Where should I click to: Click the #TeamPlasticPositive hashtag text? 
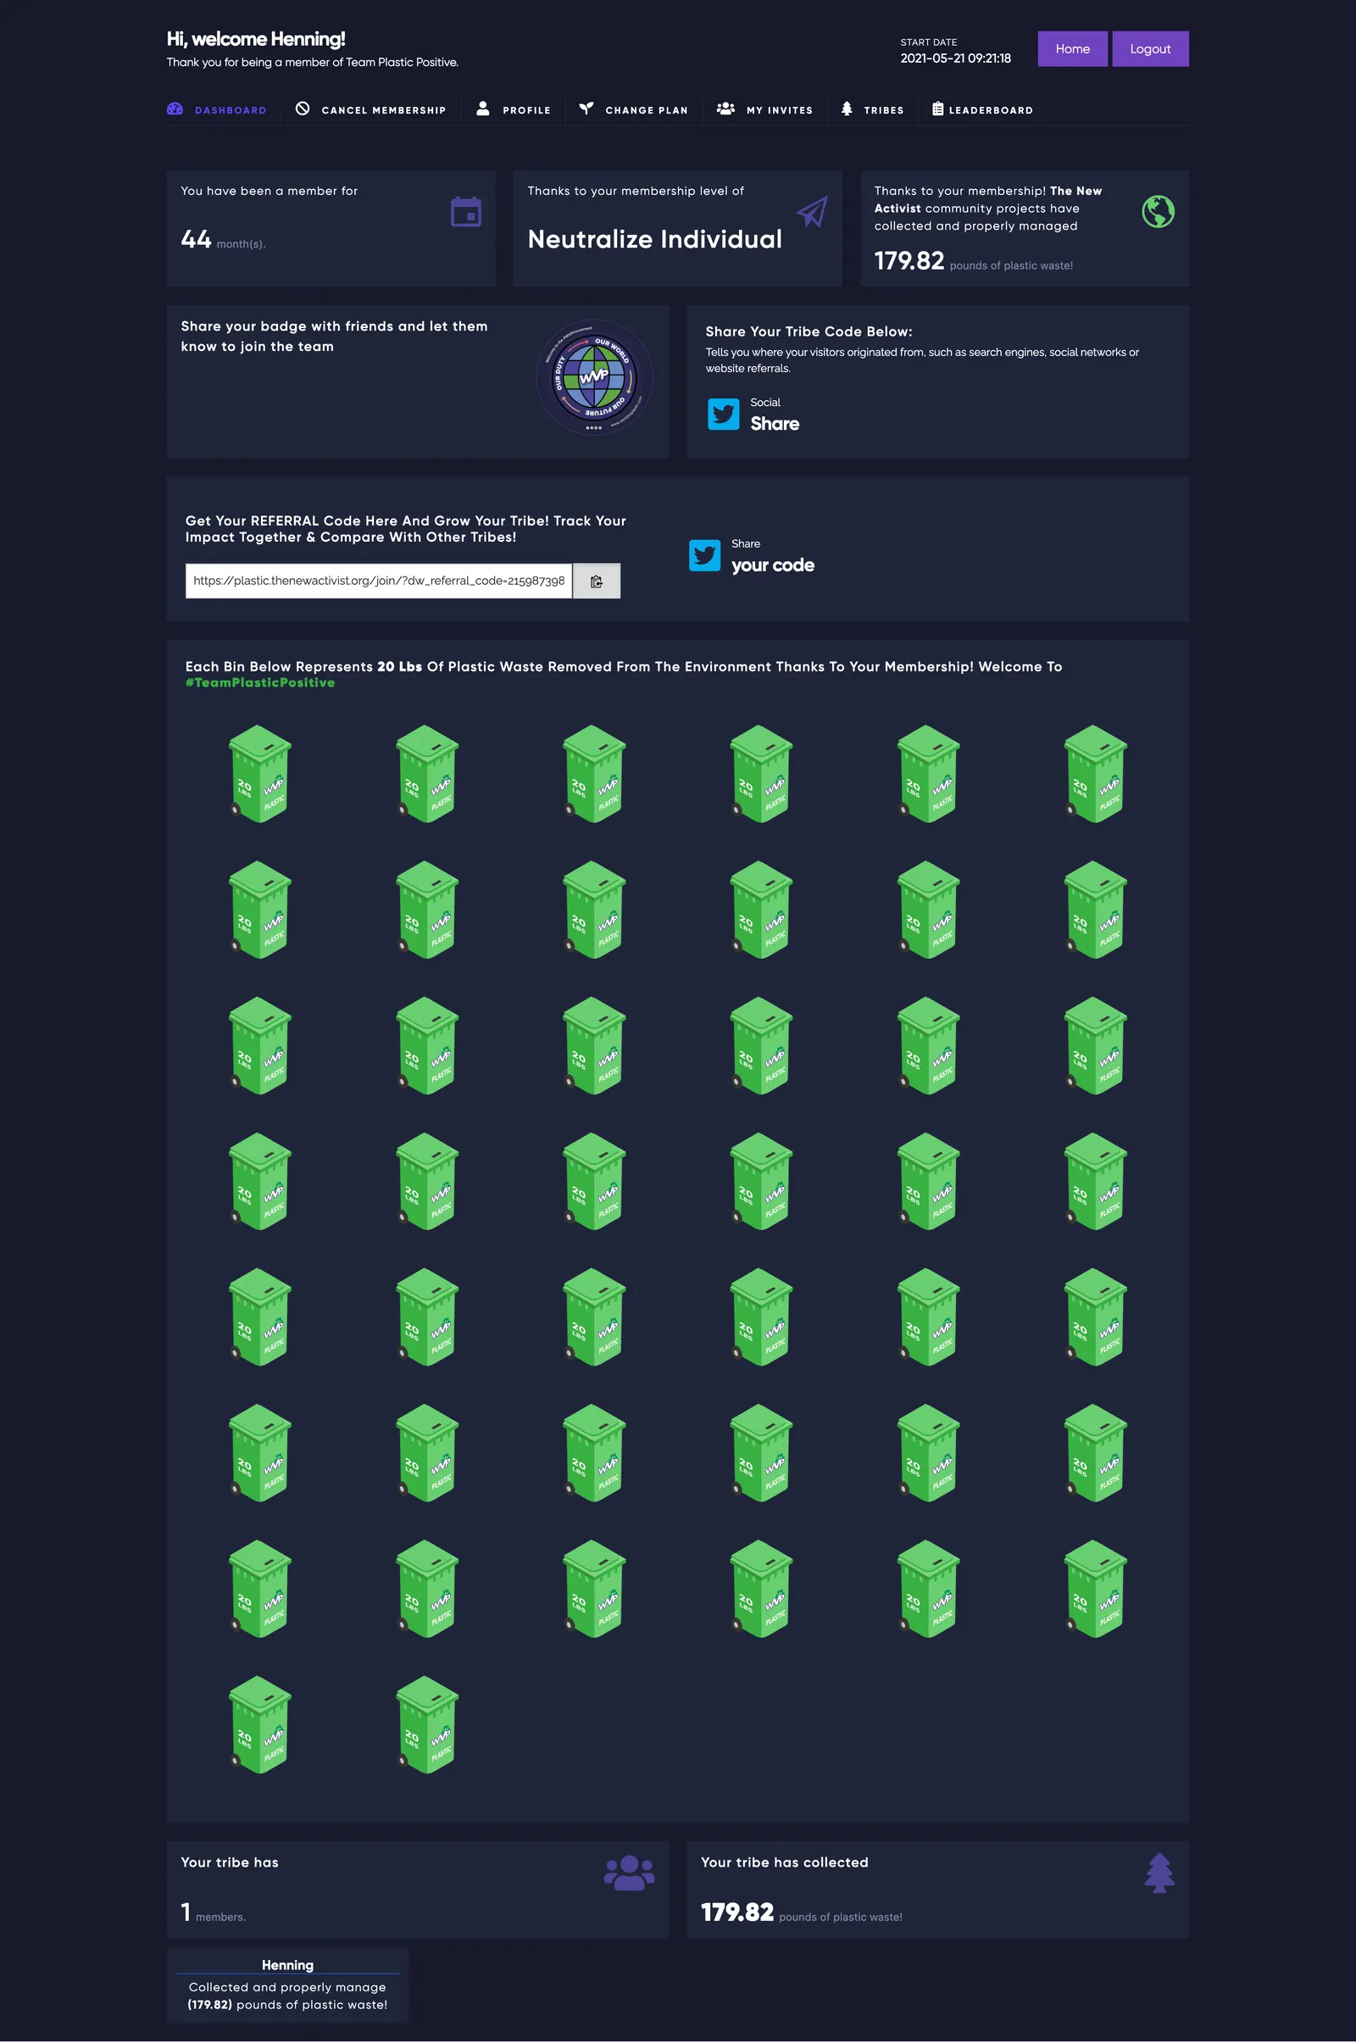coord(259,683)
